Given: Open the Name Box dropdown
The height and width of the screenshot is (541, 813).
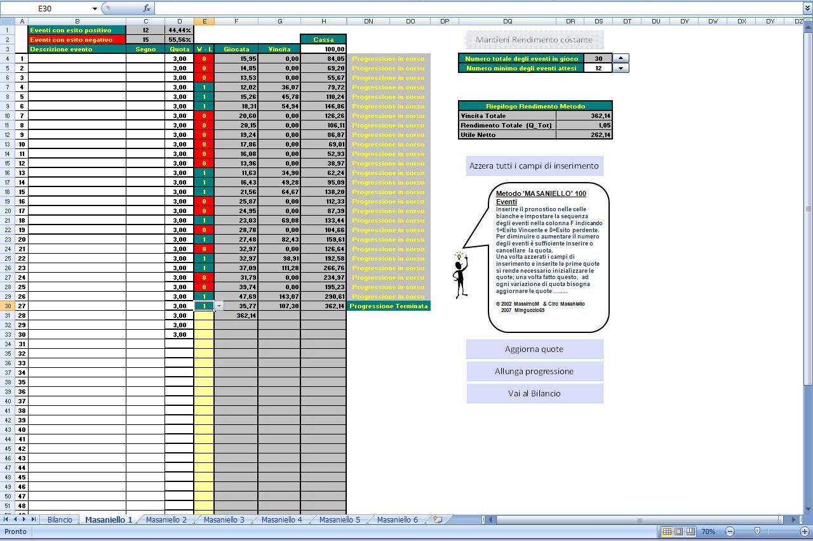Looking at the screenshot, I should pyautogui.click(x=95, y=8).
